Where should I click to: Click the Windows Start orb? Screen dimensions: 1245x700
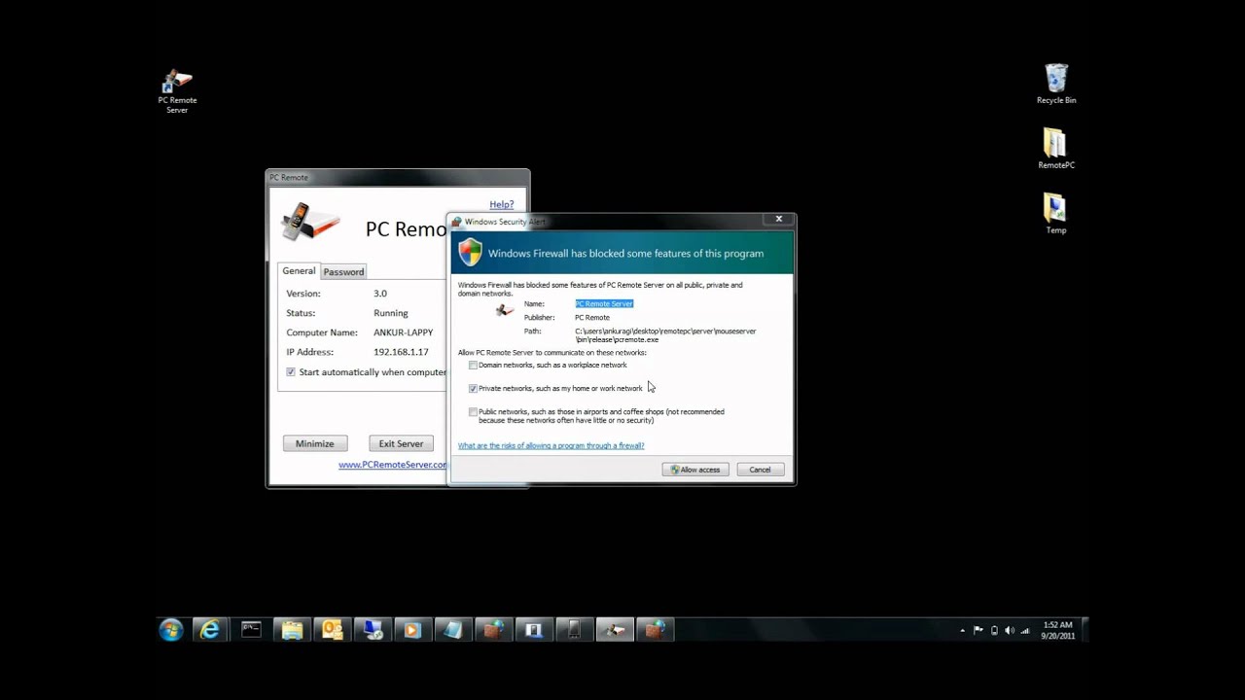point(171,630)
